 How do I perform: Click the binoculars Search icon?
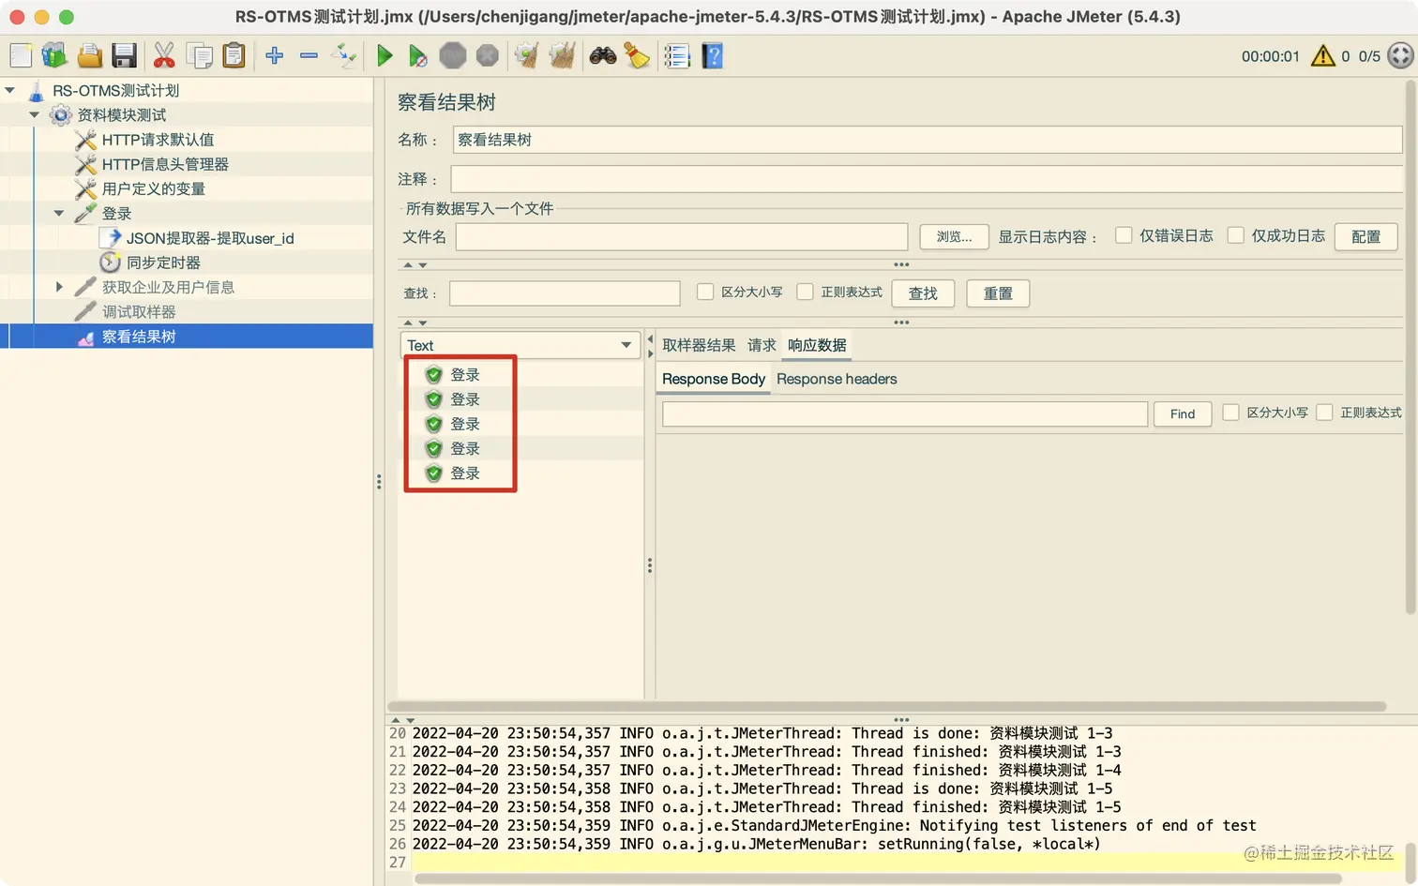point(603,56)
